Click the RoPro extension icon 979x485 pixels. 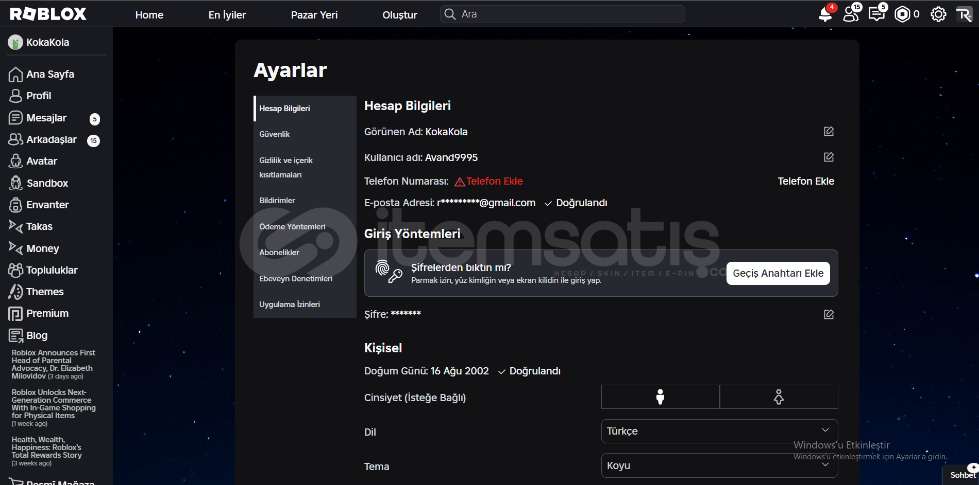[x=964, y=14]
